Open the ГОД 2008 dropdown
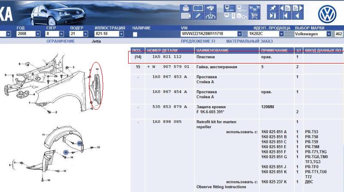Image resolution: width=344 pixels, height=192 pixels. [38, 34]
